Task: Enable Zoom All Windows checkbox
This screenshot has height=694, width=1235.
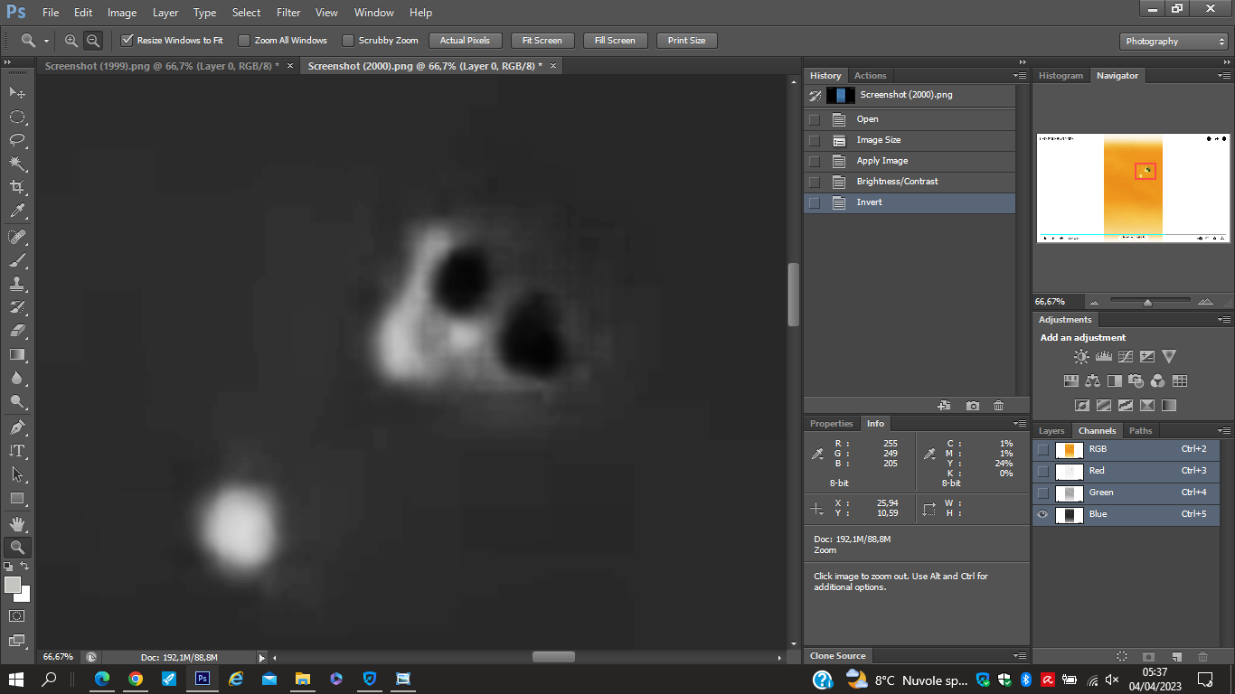Action: tap(244, 41)
